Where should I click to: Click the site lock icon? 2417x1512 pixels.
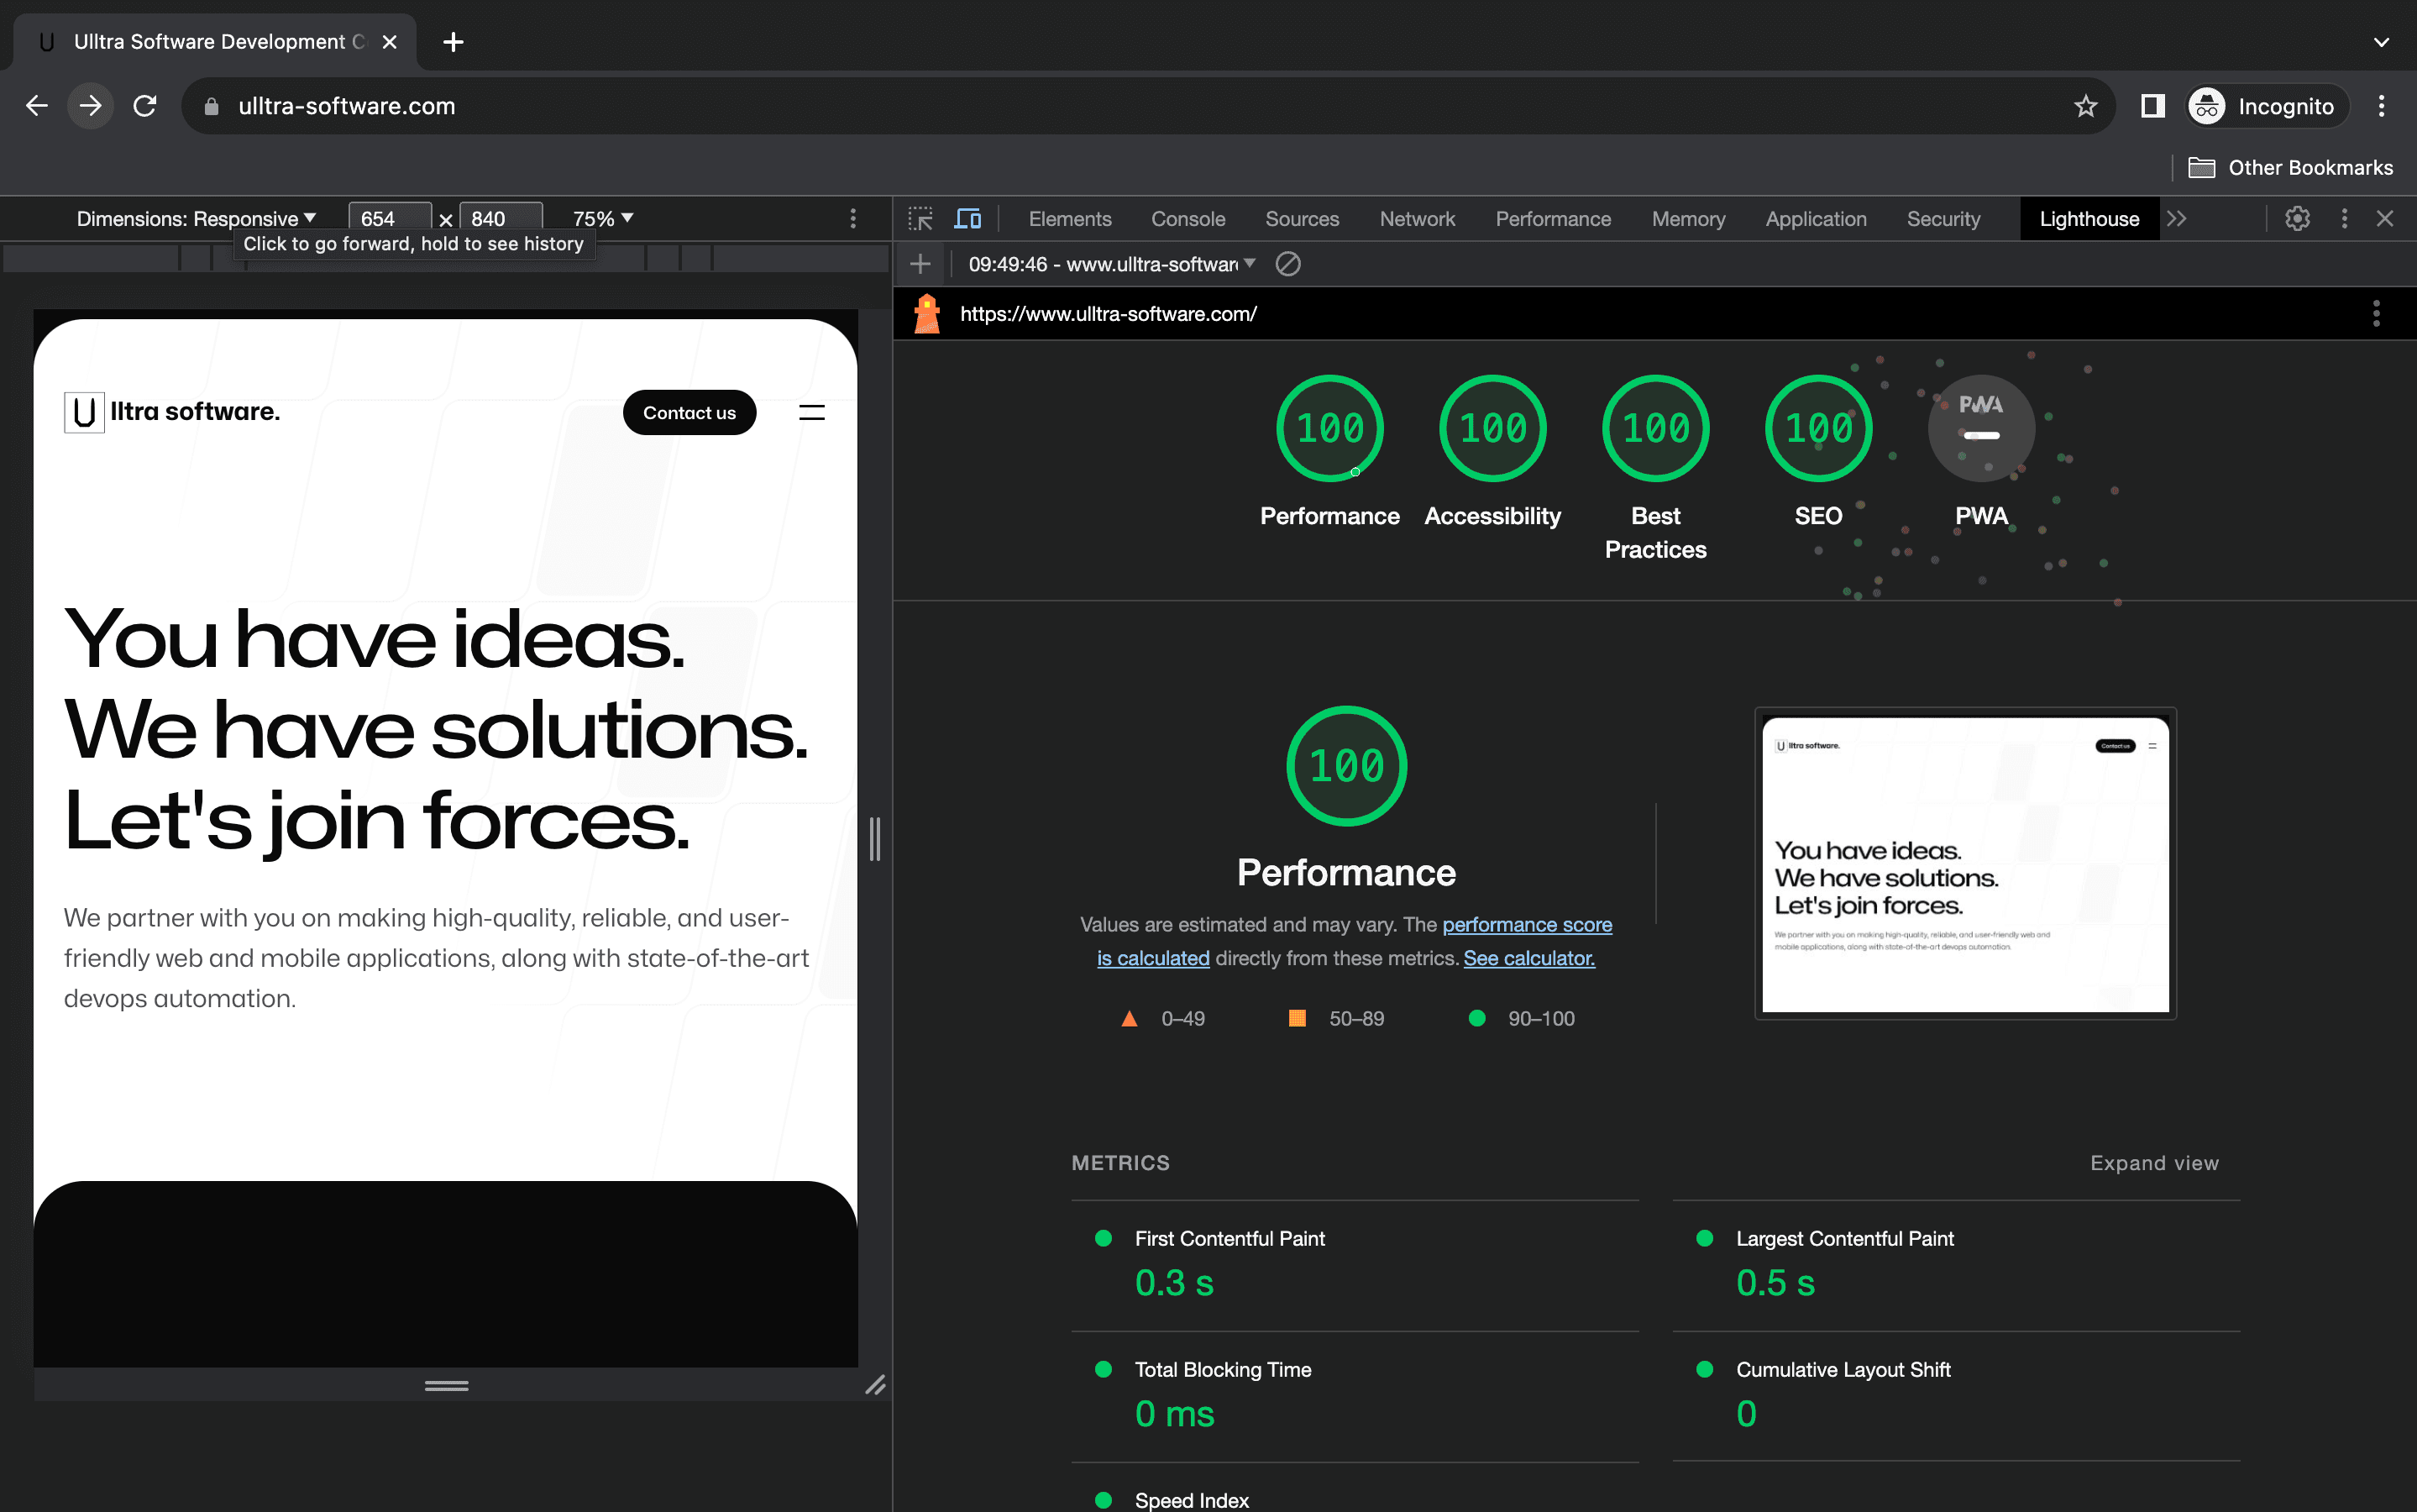point(211,106)
